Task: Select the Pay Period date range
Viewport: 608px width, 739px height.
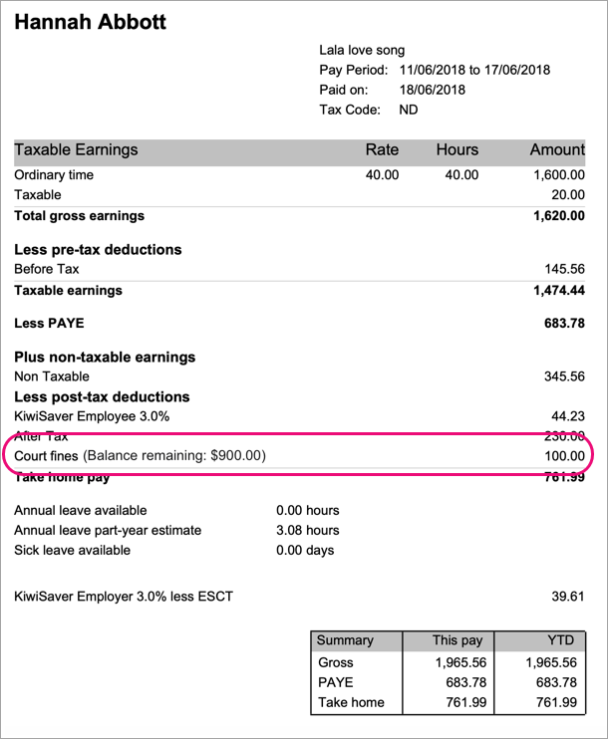Action: [473, 70]
